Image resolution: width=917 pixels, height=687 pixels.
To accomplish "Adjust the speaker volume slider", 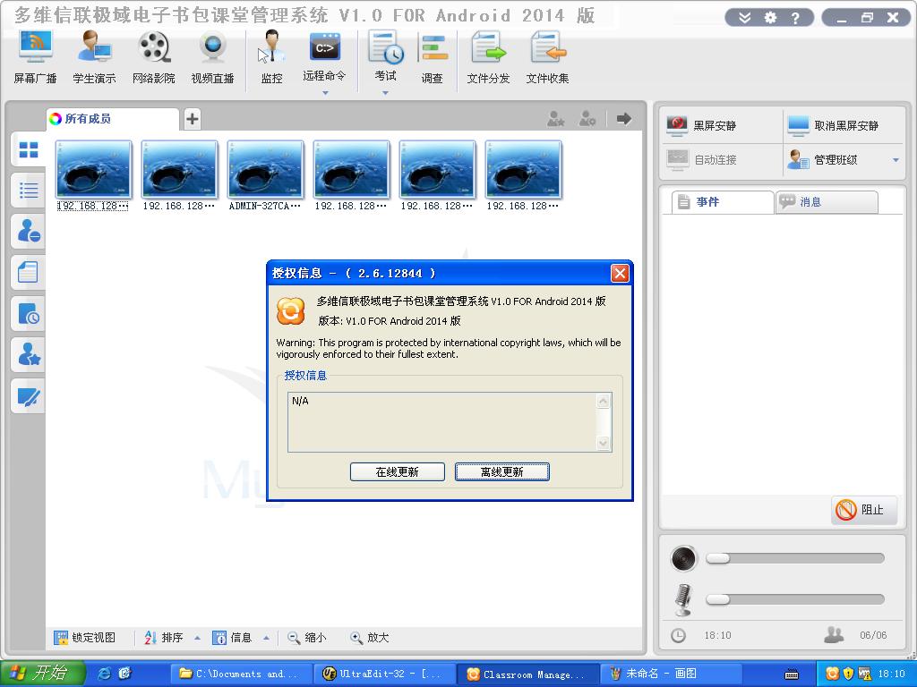I will (718, 558).
